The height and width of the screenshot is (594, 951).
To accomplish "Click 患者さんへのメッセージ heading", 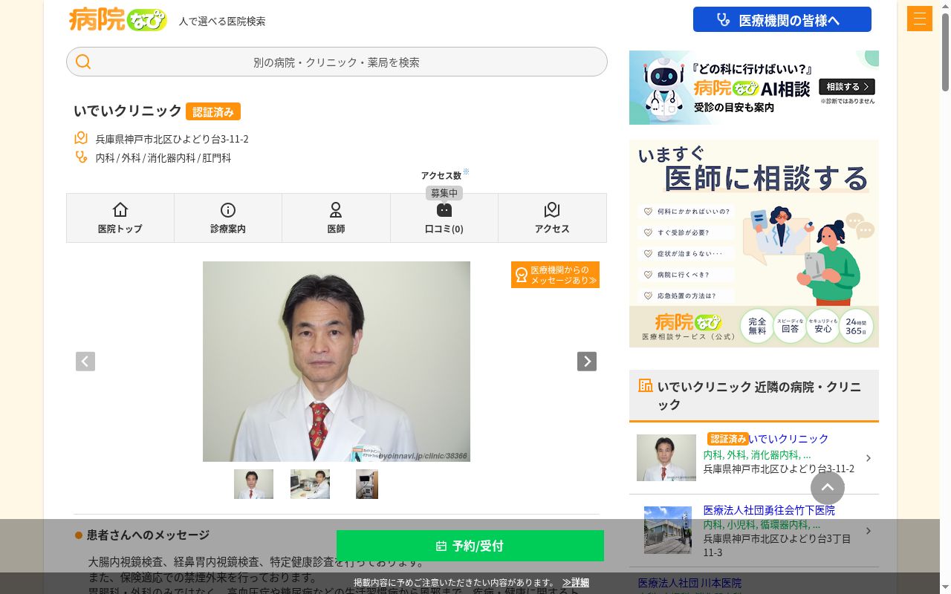I will (148, 535).
